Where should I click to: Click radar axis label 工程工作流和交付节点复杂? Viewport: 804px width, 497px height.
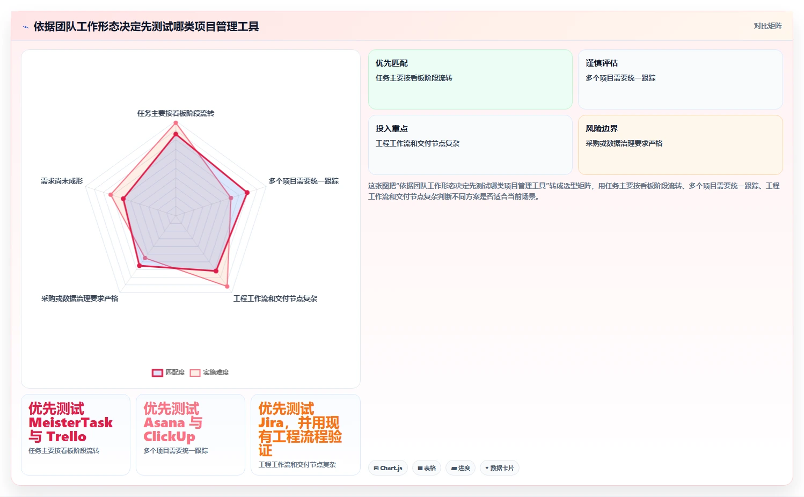tap(275, 298)
